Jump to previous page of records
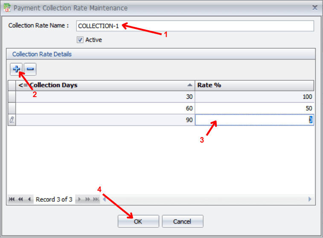This screenshot has height=238, width=323. tap(20, 199)
